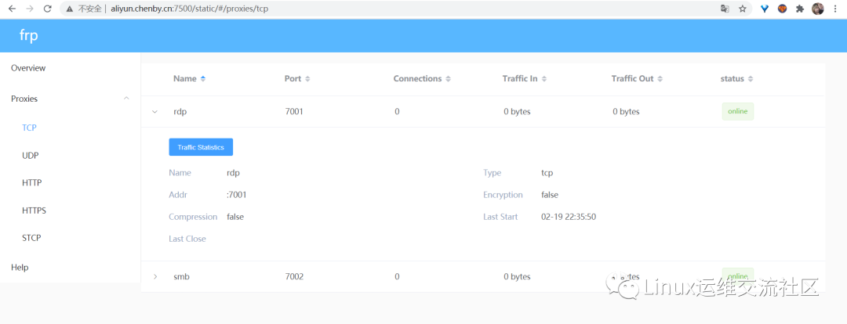Click port 7001 cell
Viewport: 847px width, 324px height.
(294, 112)
